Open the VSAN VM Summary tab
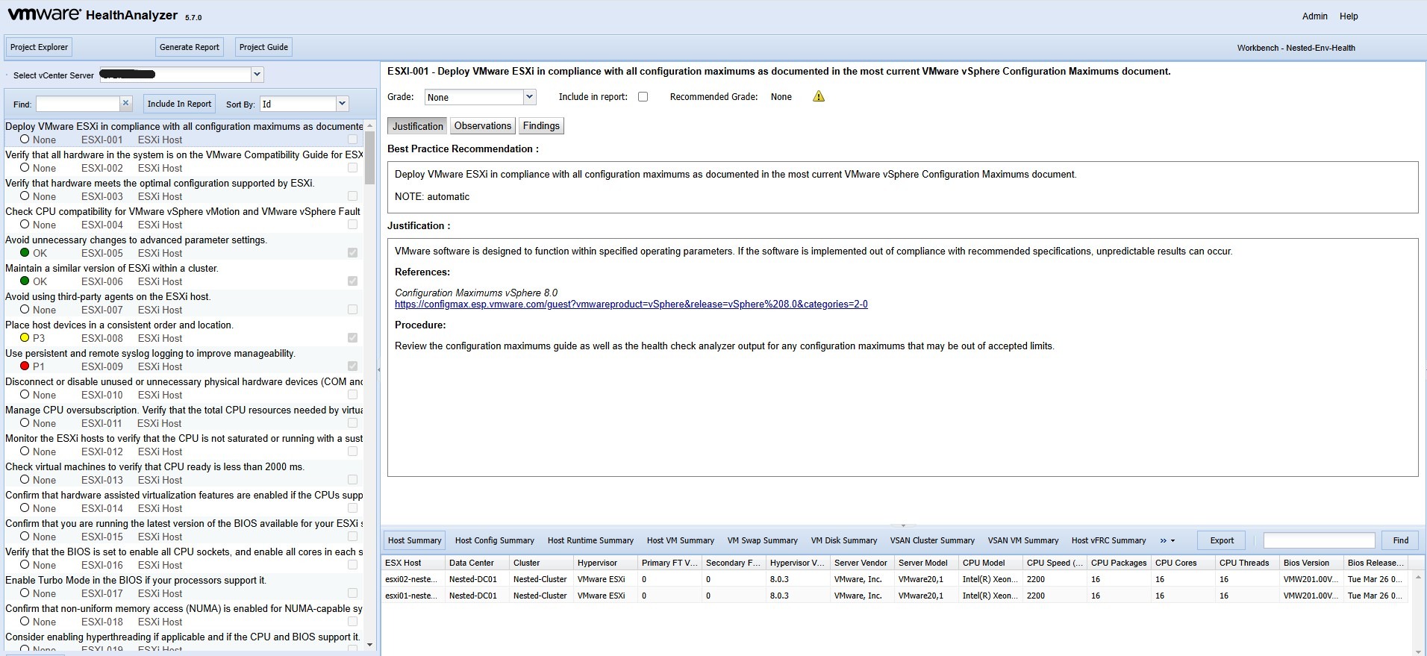 tap(1023, 540)
